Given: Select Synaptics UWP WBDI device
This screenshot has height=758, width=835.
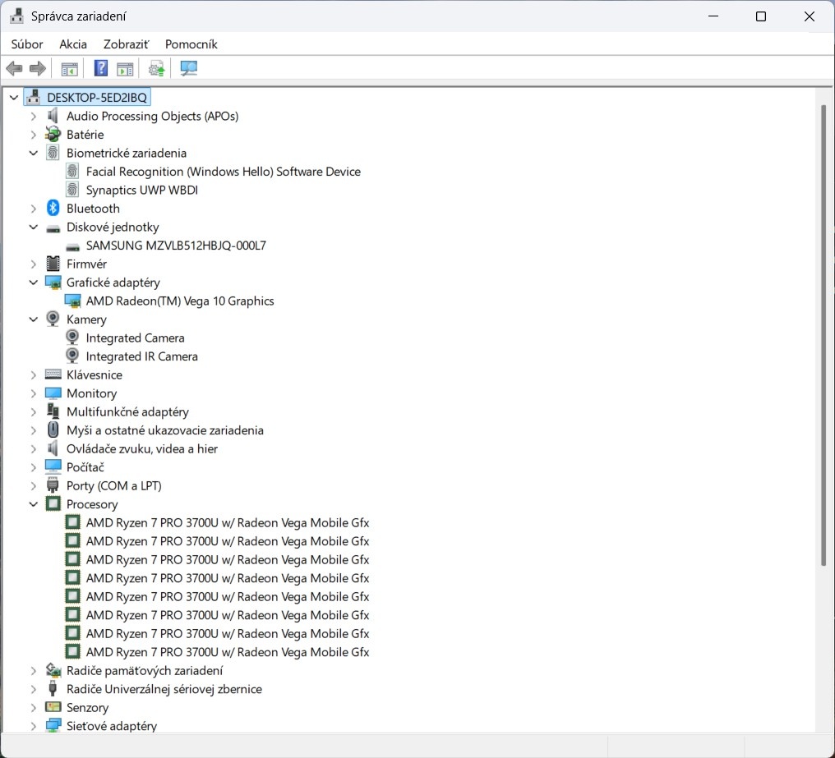Looking at the screenshot, I should tap(141, 191).
